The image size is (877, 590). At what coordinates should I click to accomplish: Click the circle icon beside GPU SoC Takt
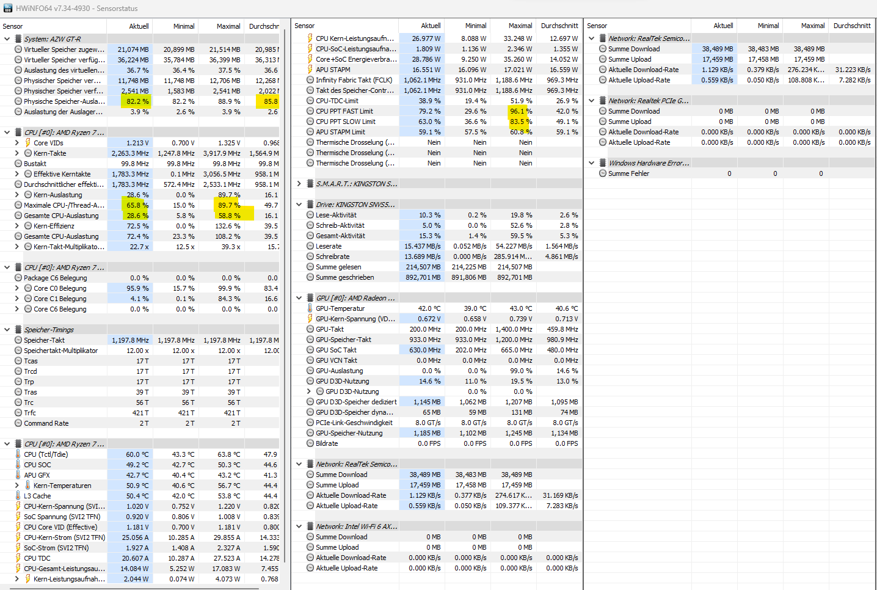(310, 350)
